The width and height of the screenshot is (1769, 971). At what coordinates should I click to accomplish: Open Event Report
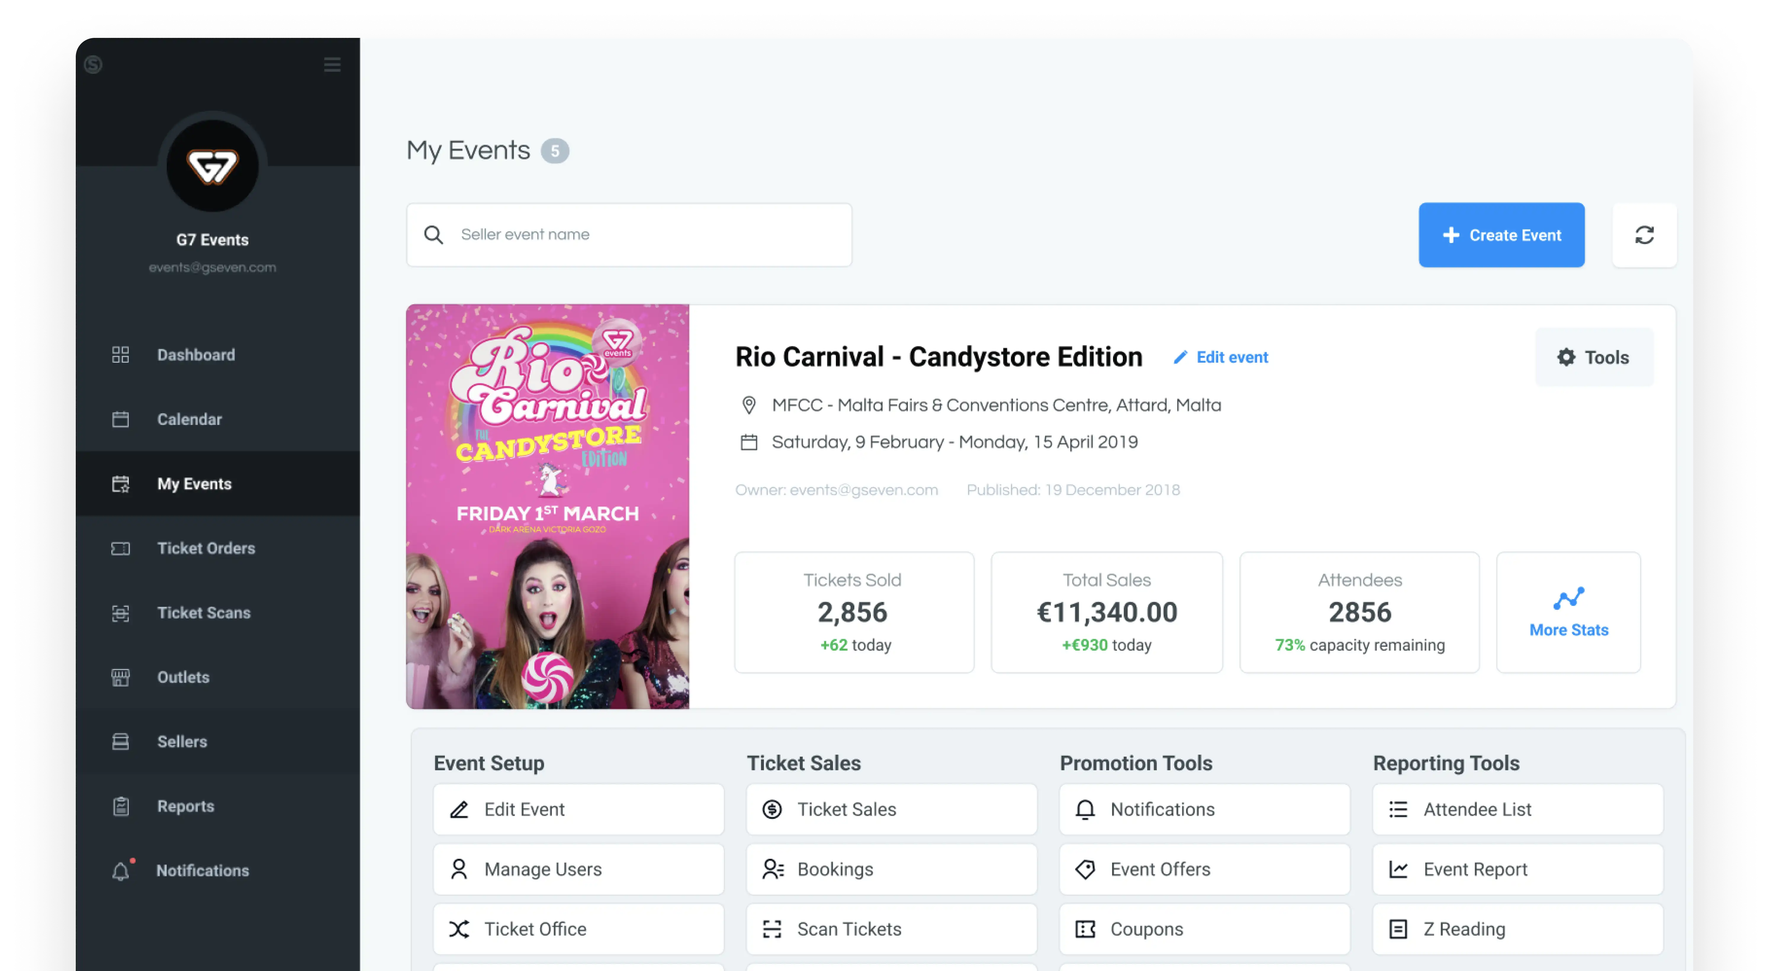(1518, 869)
